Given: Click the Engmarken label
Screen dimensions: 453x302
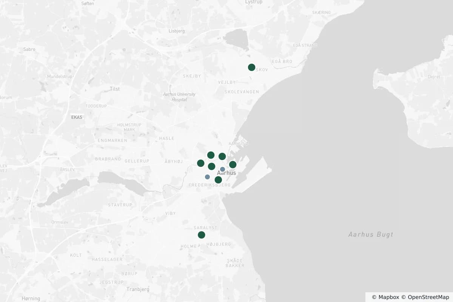Looking at the screenshot, I should [x=112, y=140].
